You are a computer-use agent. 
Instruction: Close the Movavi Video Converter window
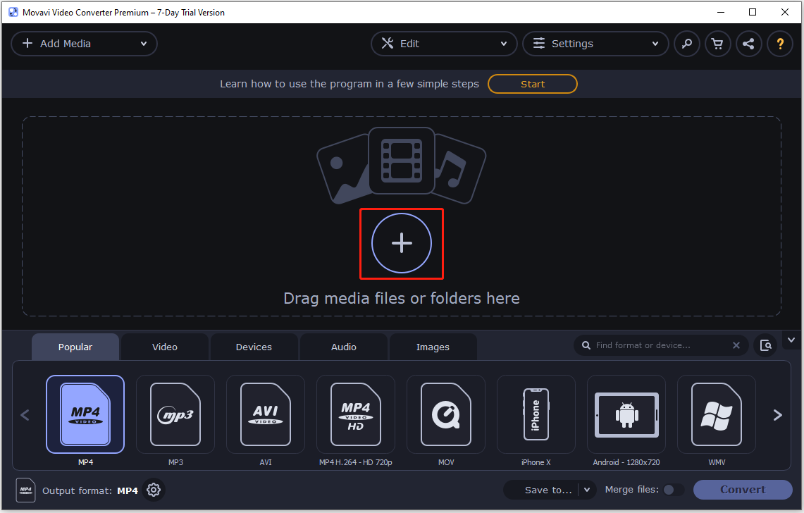coord(784,12)
